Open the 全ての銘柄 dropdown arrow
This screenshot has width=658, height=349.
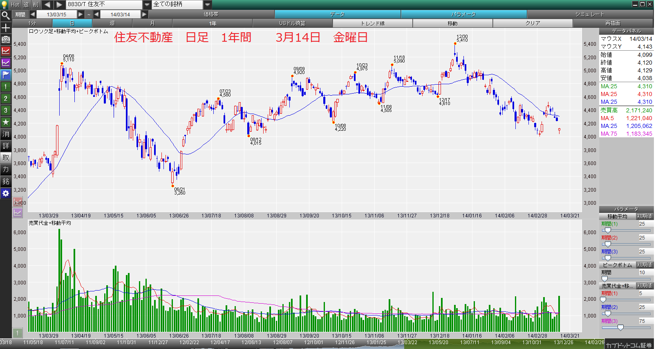(x=208, y=4)
